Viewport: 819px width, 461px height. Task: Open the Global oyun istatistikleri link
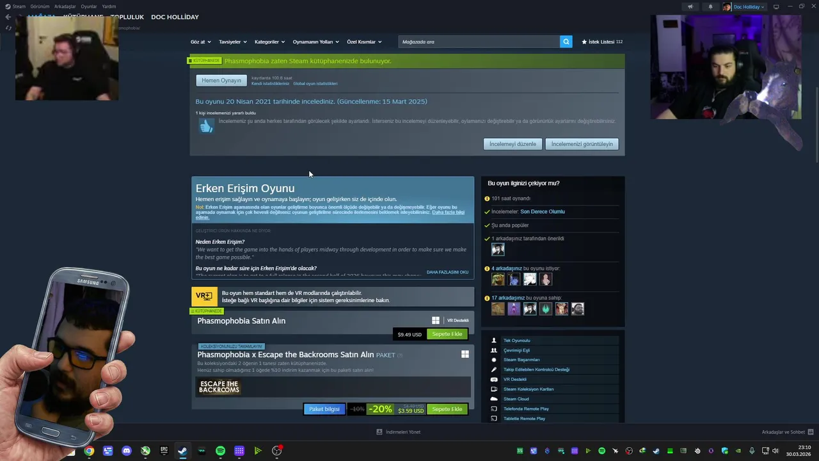tap(315, 84)
